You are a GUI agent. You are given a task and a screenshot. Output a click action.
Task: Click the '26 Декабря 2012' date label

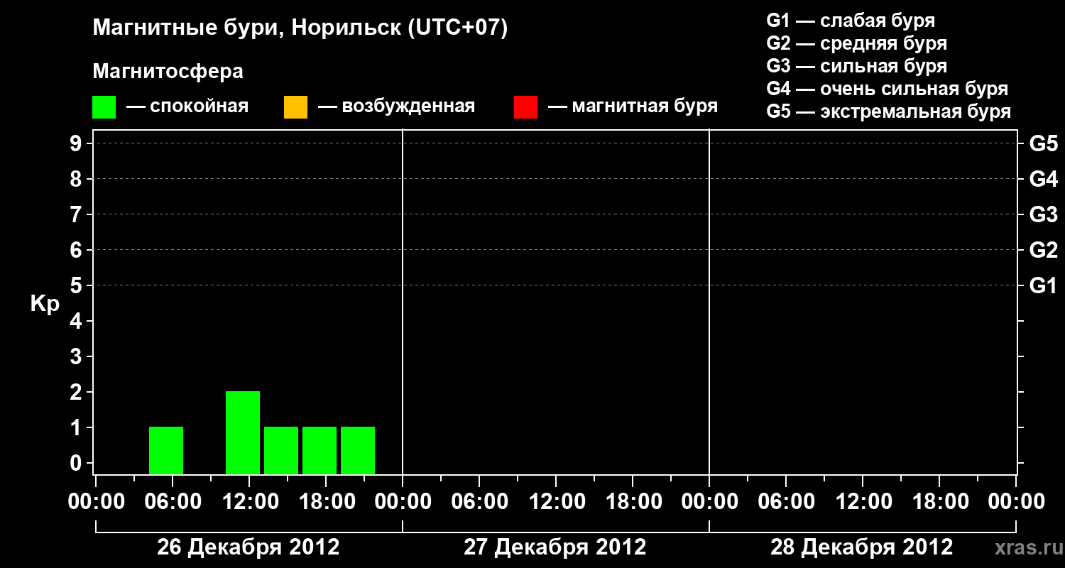tap(248, 547)
